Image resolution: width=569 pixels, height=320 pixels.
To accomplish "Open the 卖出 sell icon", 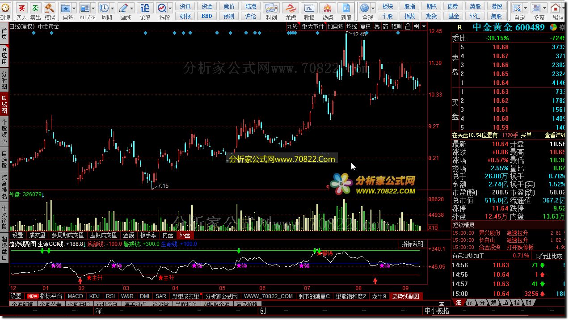I will click(35, 8).
